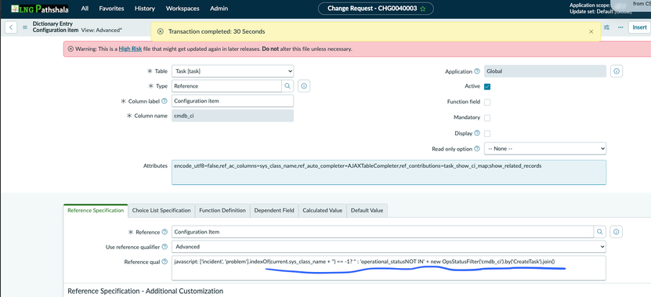Favorite the Change Request CHG0040003 star
This screenshot has width=651, height=297.
[x=423, y=9]
